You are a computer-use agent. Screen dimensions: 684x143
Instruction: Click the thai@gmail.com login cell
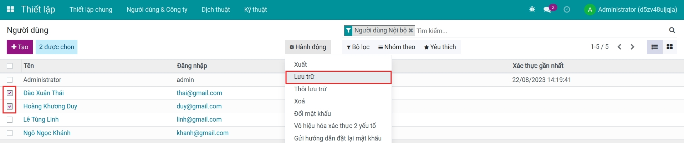pos(199,93)
